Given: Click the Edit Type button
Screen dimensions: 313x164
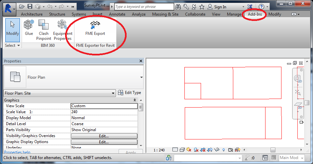Looking at the screenshot, I should 129,93.
